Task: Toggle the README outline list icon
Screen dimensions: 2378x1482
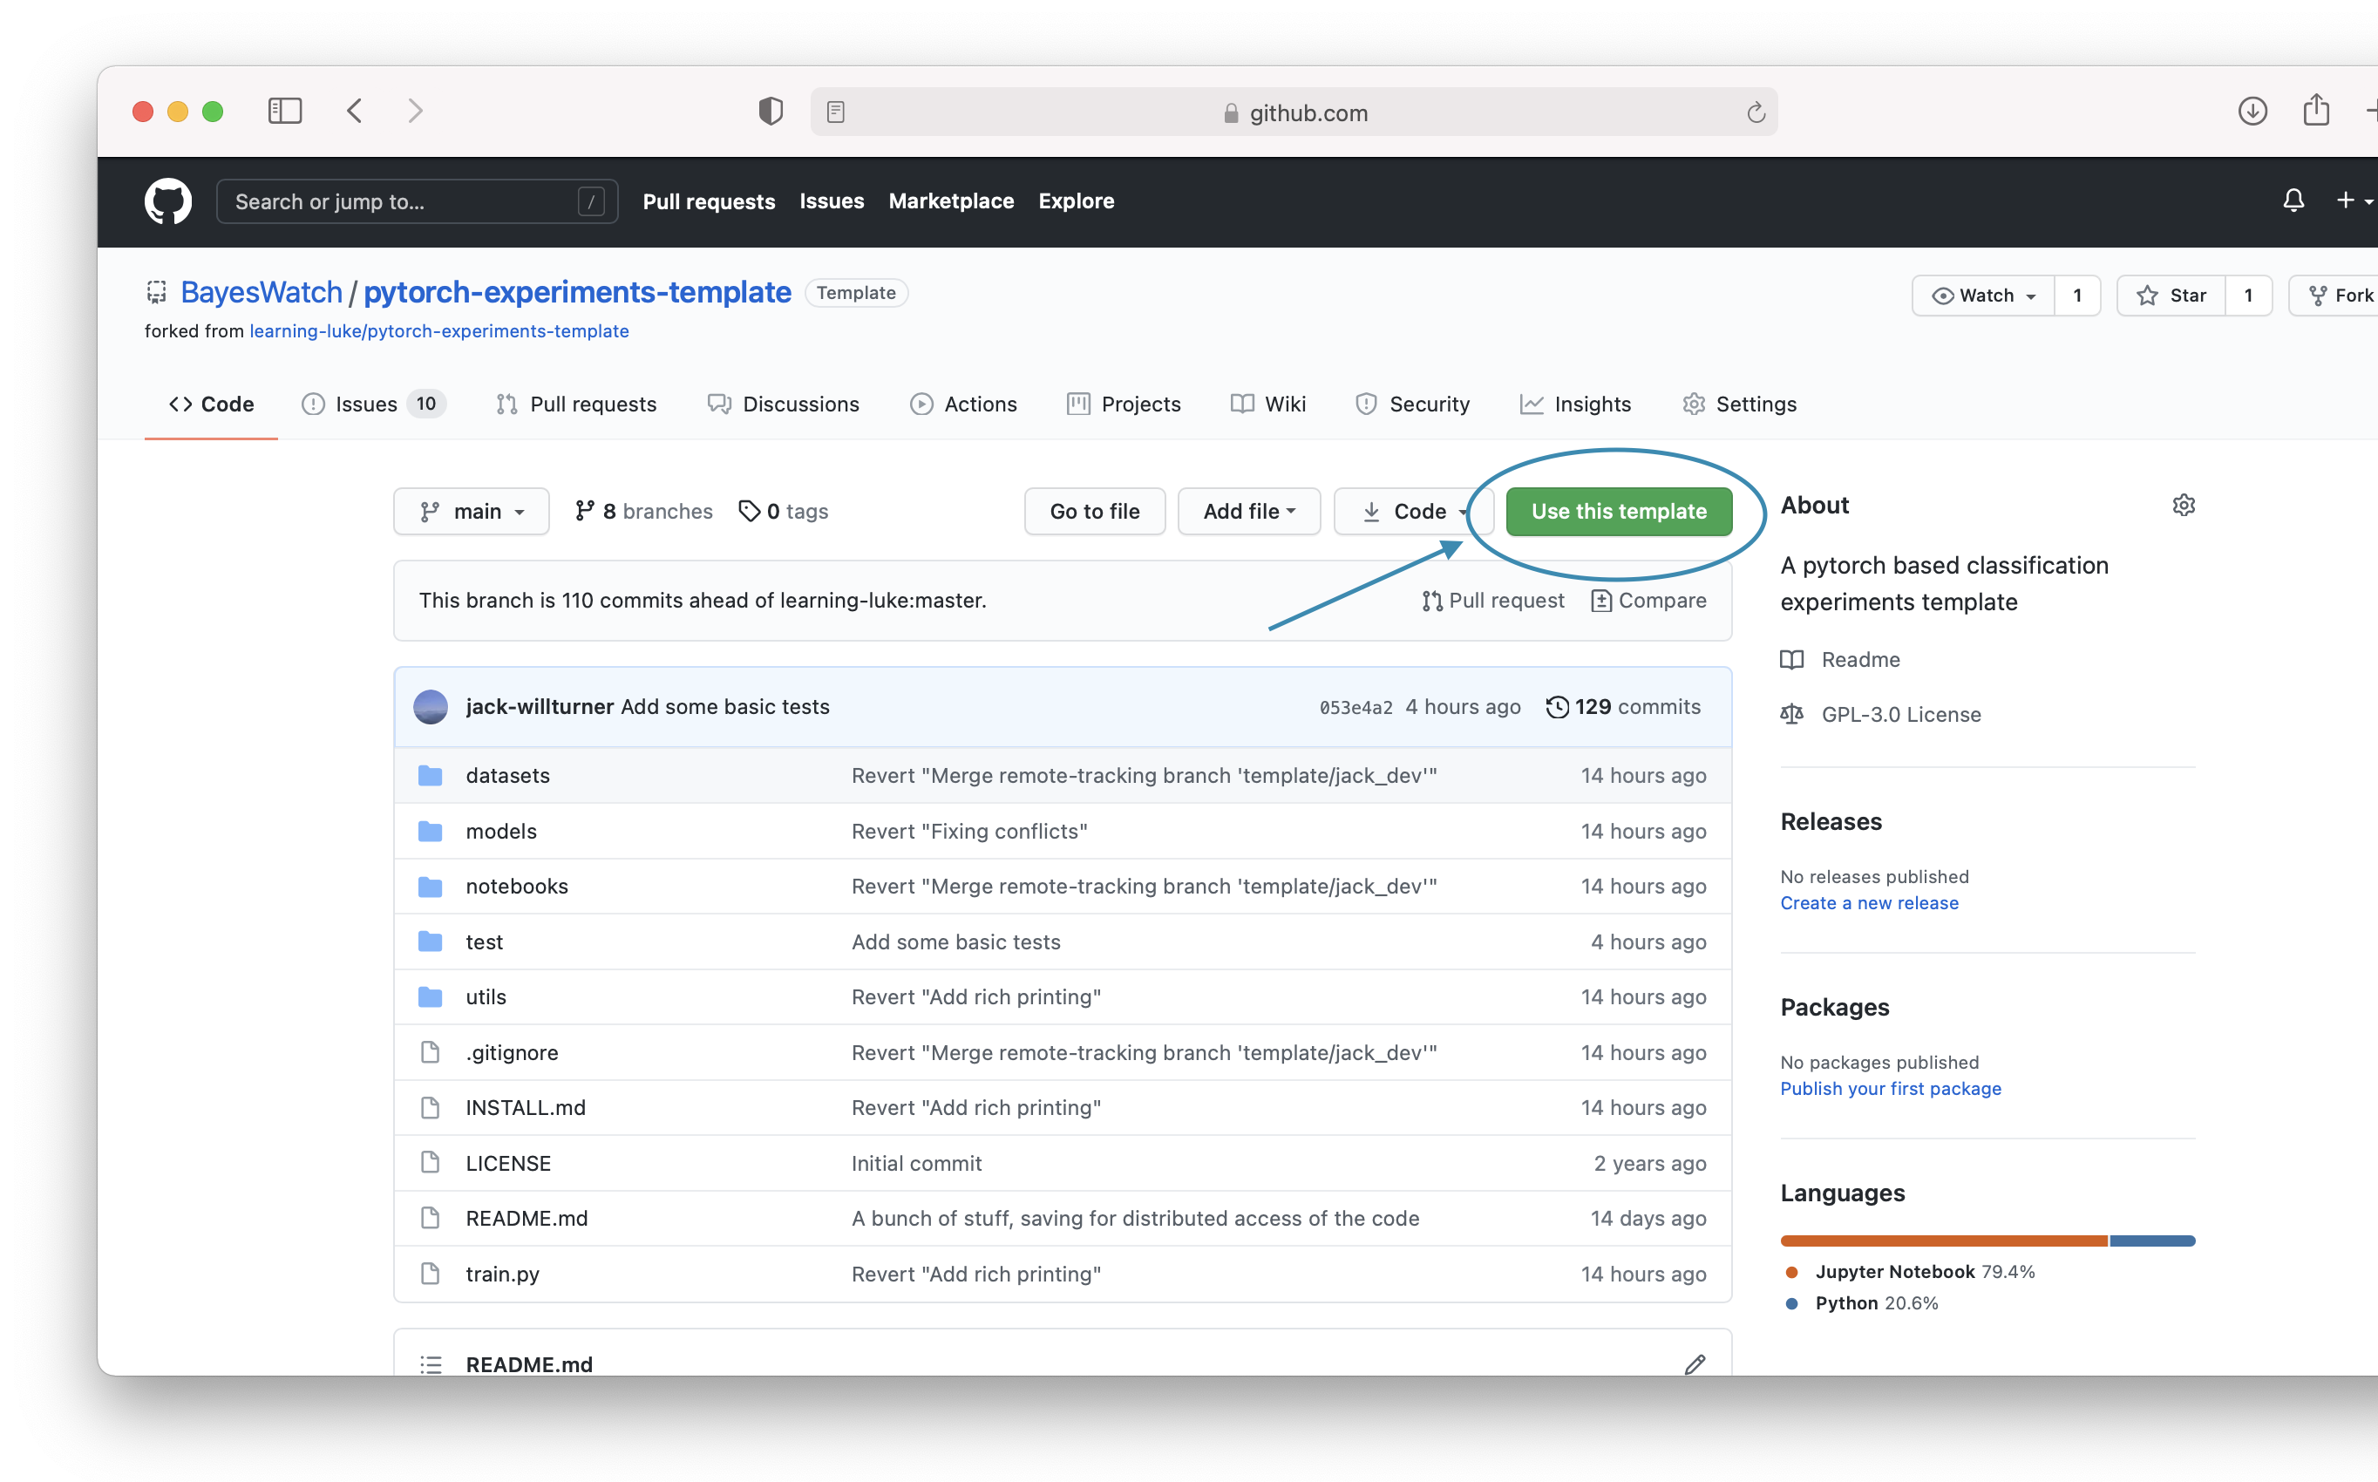Action: point(431,1363)
